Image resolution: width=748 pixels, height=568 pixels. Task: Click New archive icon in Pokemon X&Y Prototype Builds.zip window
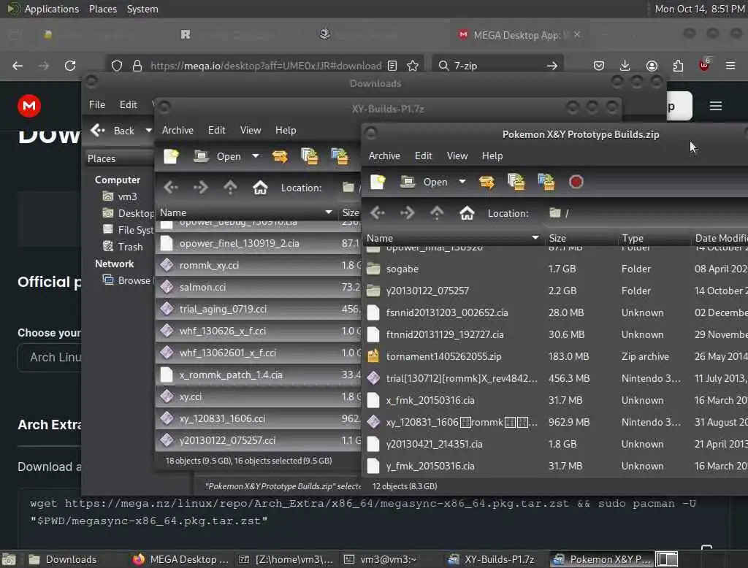coord(378,182)
